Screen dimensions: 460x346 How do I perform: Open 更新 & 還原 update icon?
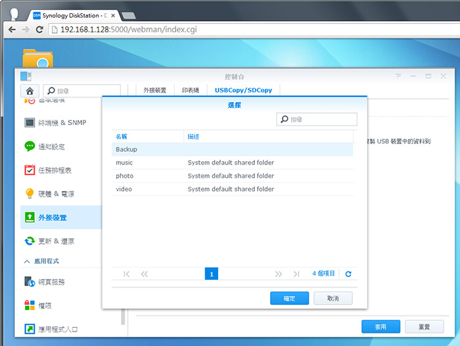[x=30, y=241]
